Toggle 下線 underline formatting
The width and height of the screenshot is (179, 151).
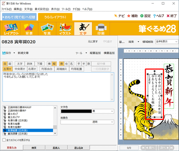(x=39, y=64)
